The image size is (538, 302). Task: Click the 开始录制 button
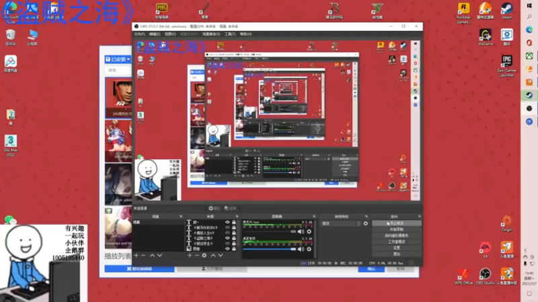[x=397, y=230]
